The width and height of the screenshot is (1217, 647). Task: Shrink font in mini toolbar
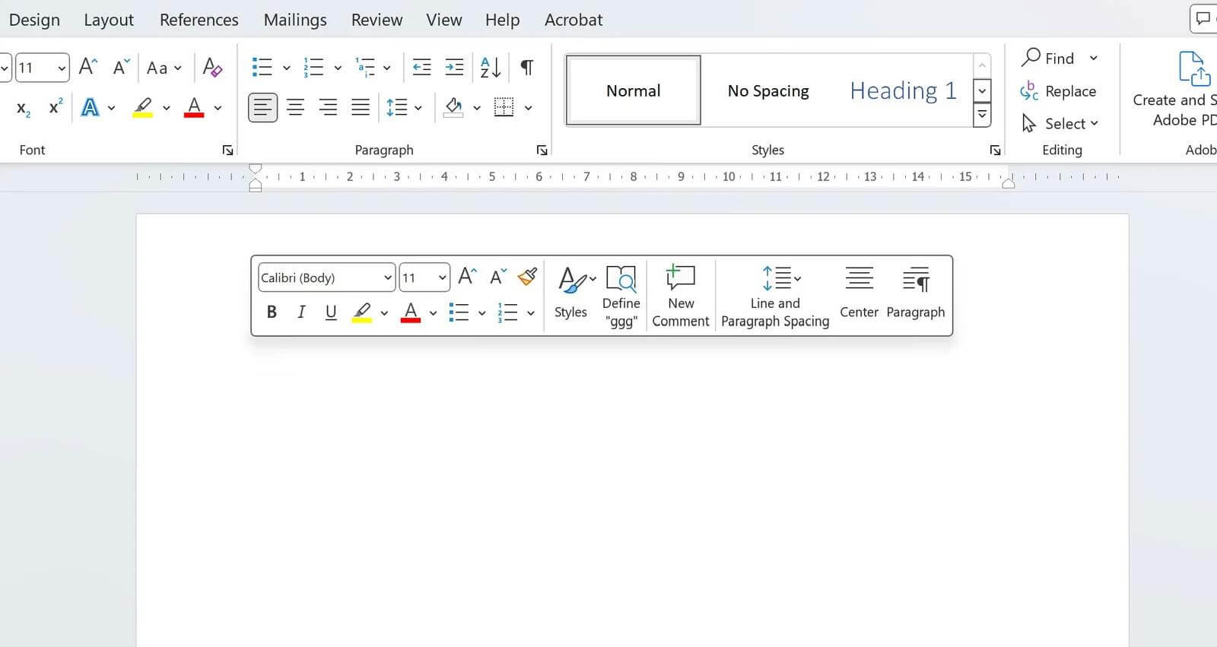pos(498,277)
